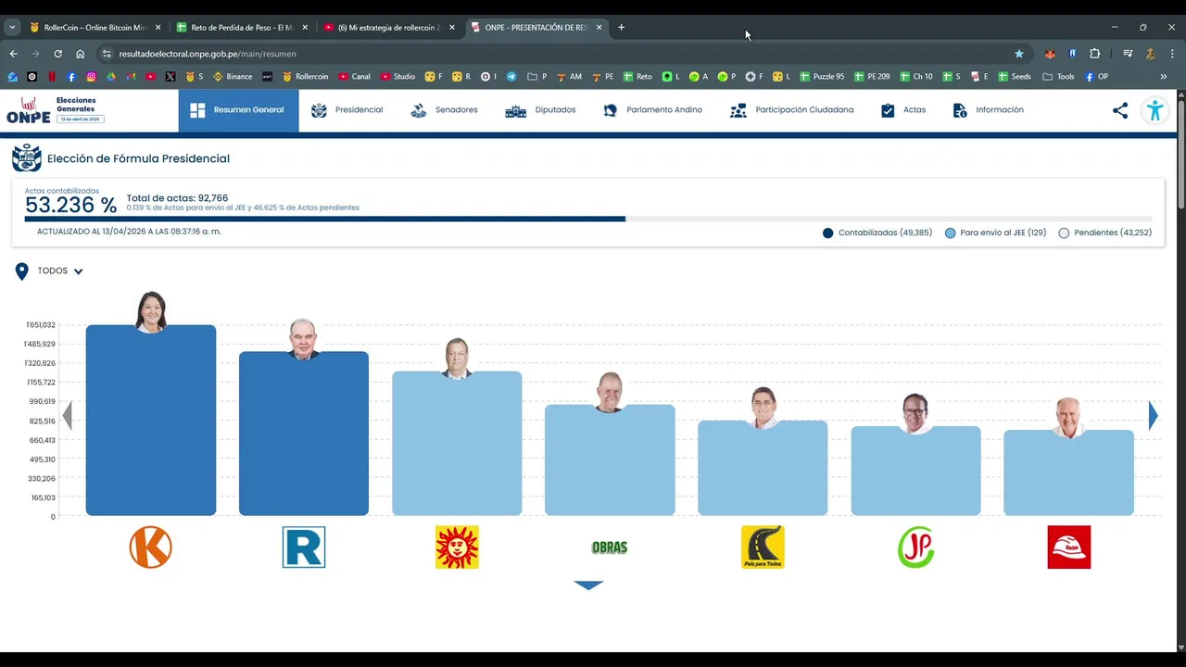Select the Participación Ciudadana tab
The width and height of the screenshot is (1186, 667).
(x=791, y=110)
